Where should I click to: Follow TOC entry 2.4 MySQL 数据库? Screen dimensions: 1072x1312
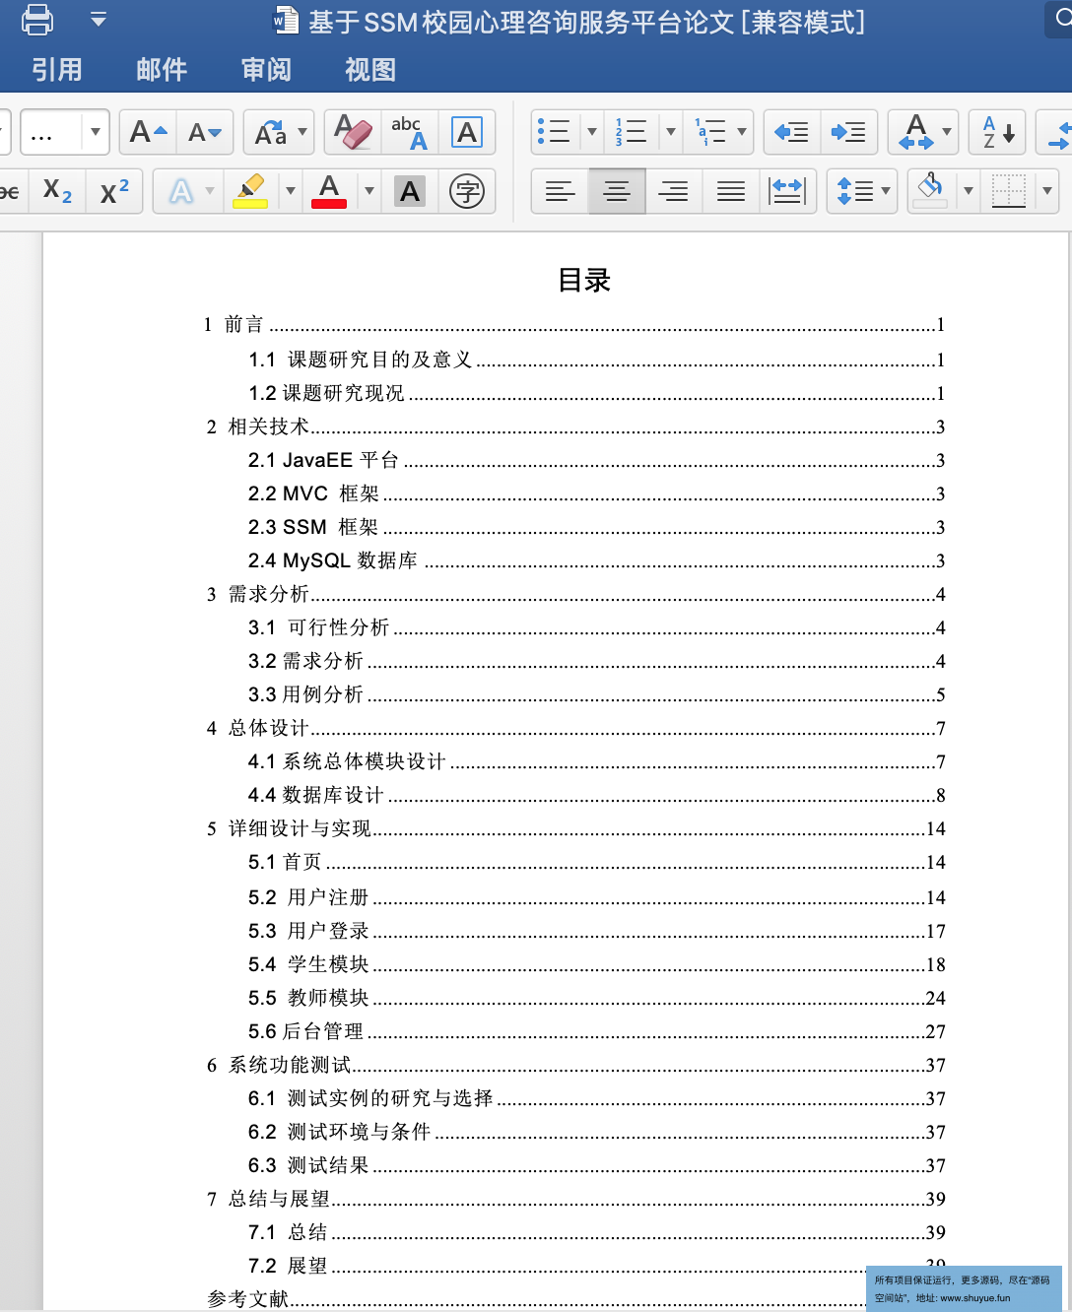(597, 560)
